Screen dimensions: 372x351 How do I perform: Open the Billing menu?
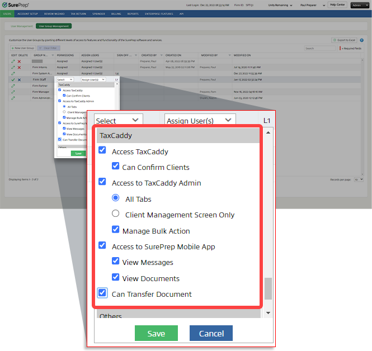pyautogui.click(x=116, y=14)
